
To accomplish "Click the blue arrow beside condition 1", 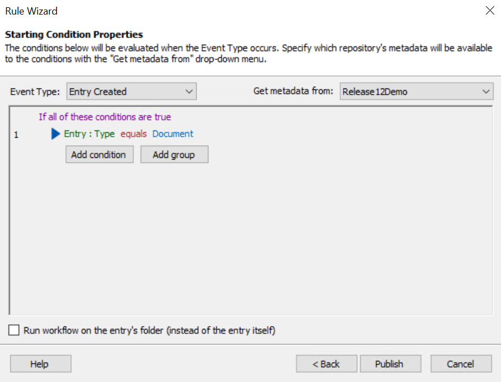I will pos(55,134).
